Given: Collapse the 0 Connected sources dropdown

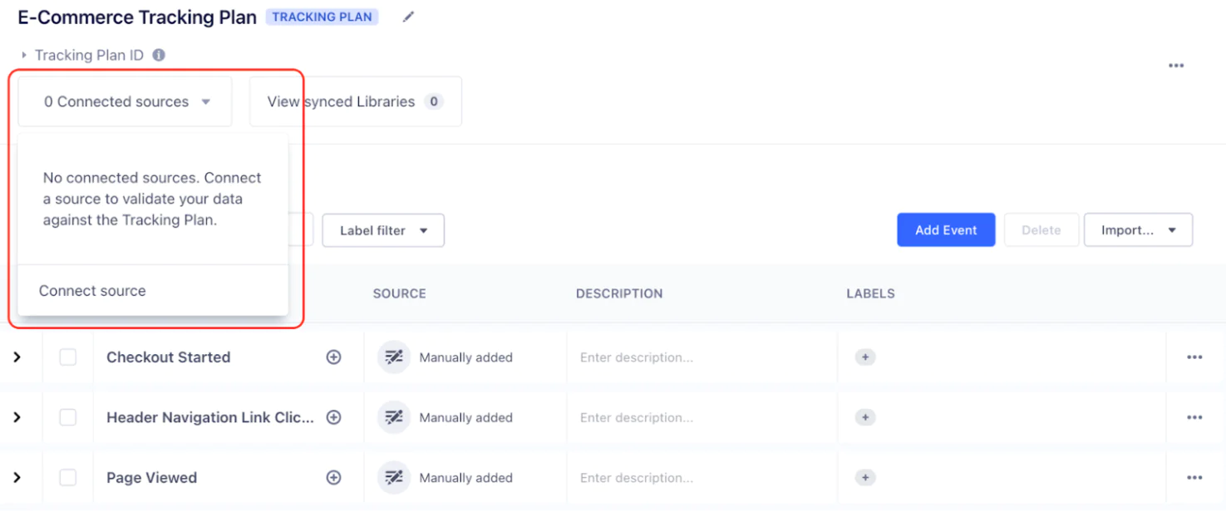Looking at the screenshot, I should point(125,102).
